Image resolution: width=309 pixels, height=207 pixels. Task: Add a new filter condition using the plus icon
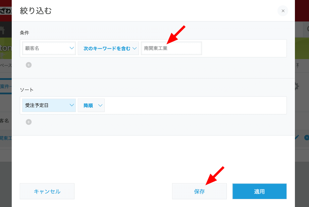pos(29,65)
